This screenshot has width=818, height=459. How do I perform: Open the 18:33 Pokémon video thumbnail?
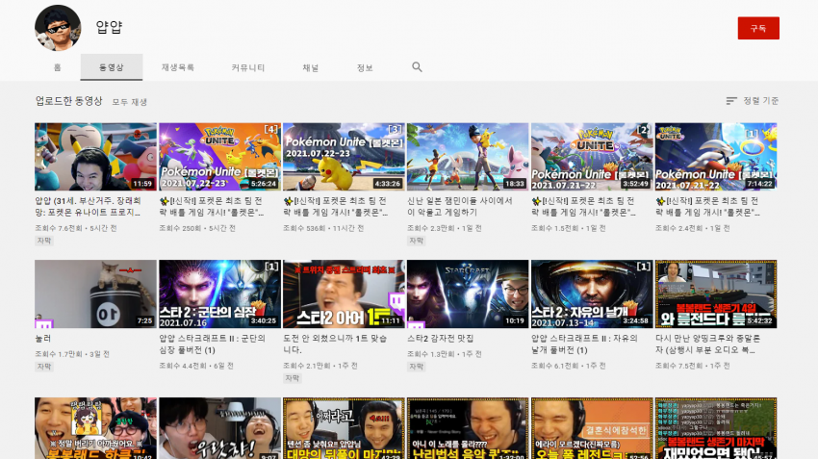pyautogui.click(x=468, y=157)
